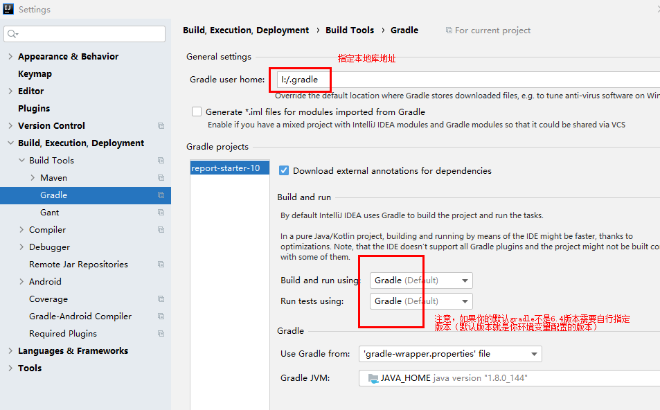The height and width of the screenshot is (410, 660).
Task: Expand the Tools section
Action: pos(10,368)
